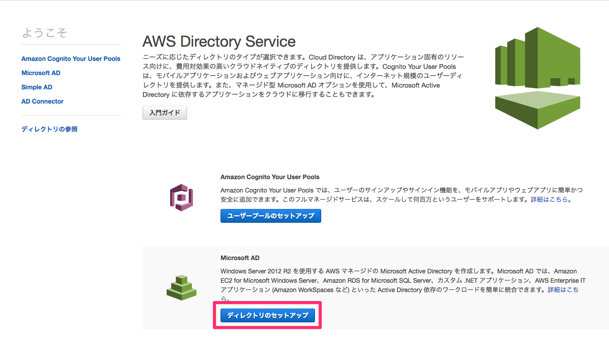
Task: Click the AWS Directory Service page title
Action: [219, 41]
